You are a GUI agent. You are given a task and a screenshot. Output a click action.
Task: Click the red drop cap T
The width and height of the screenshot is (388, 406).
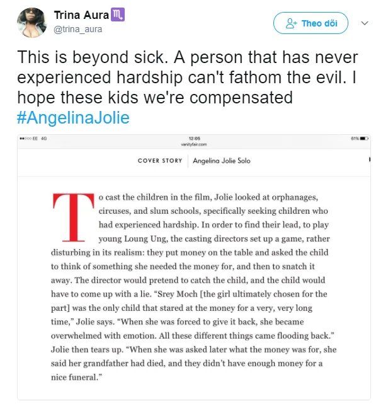(x=74, y=217)
